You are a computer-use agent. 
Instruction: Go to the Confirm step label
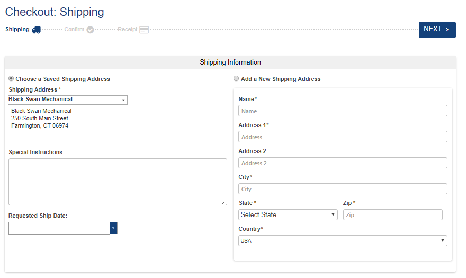[x=74, y=30]
